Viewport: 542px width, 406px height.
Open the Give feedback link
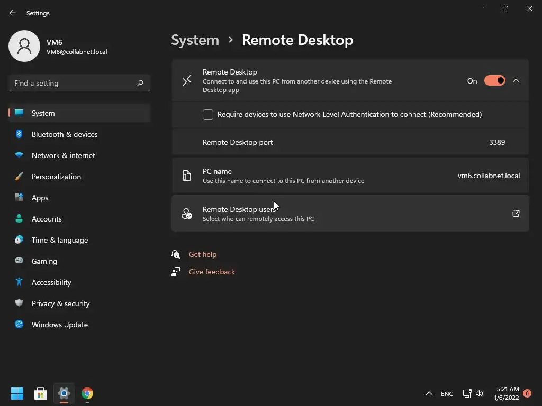212,272
